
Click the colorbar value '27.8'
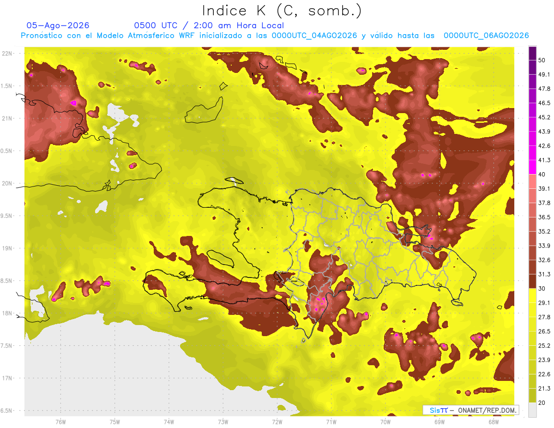(544, 317)
